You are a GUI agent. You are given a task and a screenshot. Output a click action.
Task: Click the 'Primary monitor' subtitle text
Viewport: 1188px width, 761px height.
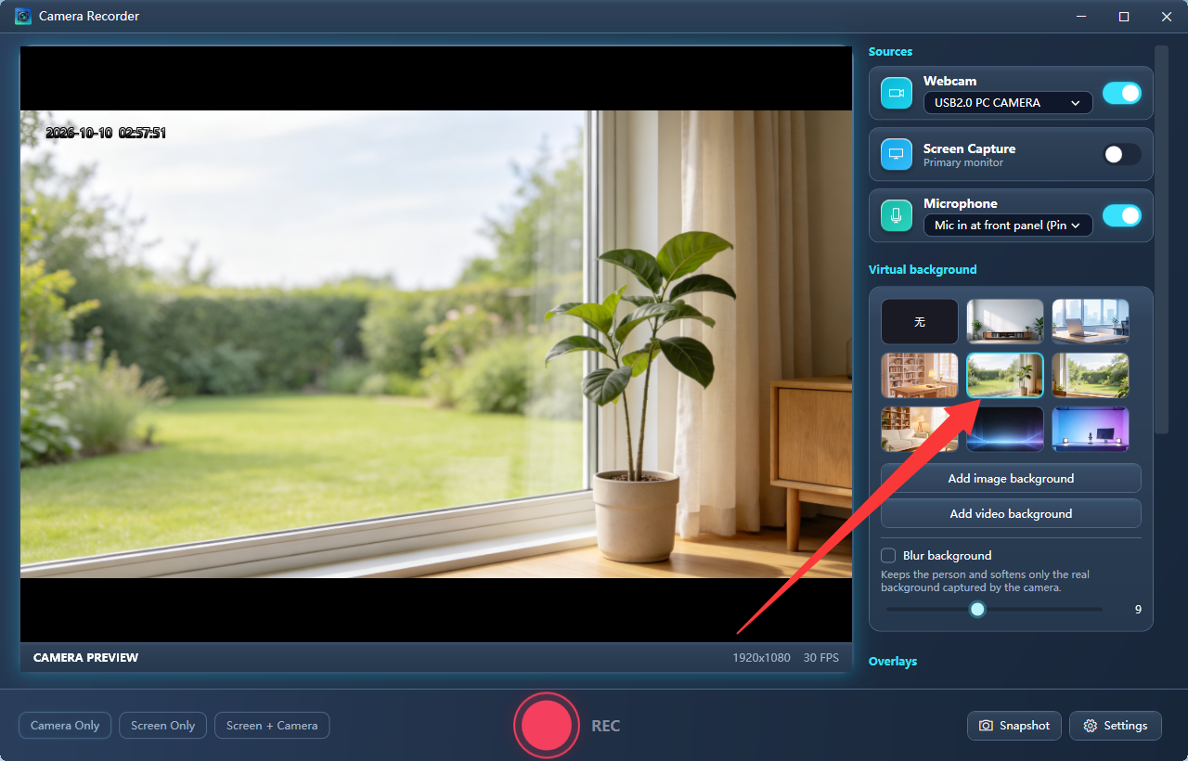click(x=963, y=163)
